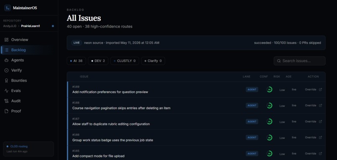
Task: Click Override for issue #166
Action: (x=311, y=137)
